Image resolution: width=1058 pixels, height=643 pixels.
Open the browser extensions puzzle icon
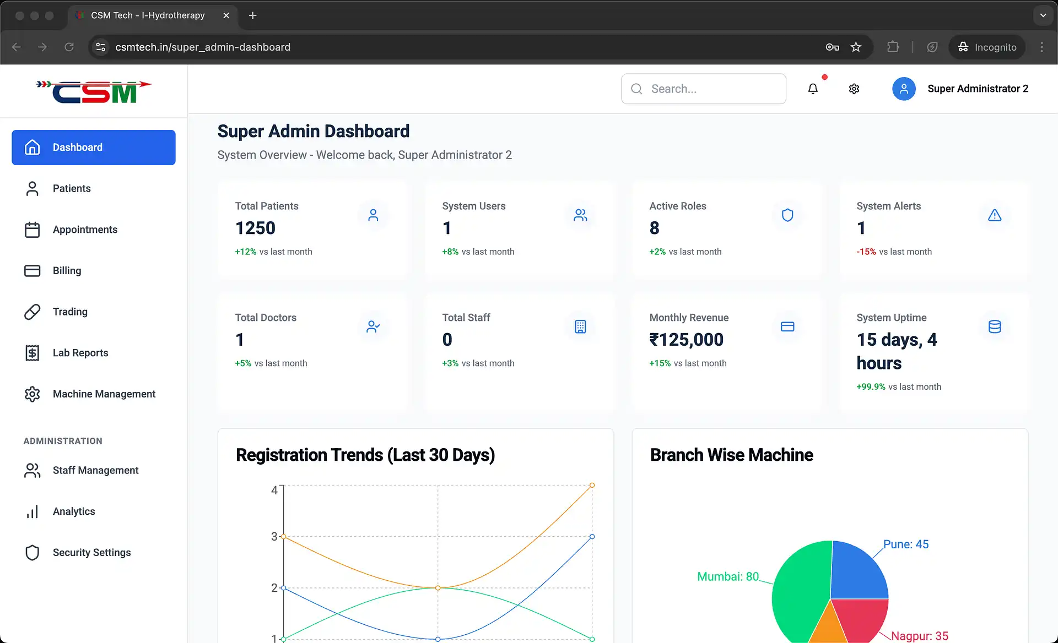(x=893, y=47)
